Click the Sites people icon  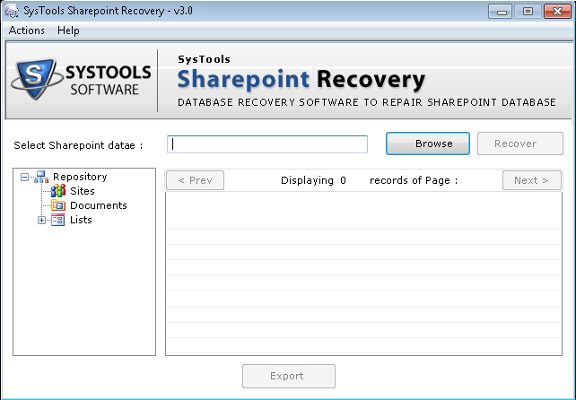point(58,191)
